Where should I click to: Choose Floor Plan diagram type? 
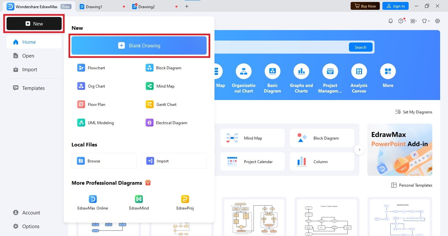pyautogui.click(x=91, y=105)
